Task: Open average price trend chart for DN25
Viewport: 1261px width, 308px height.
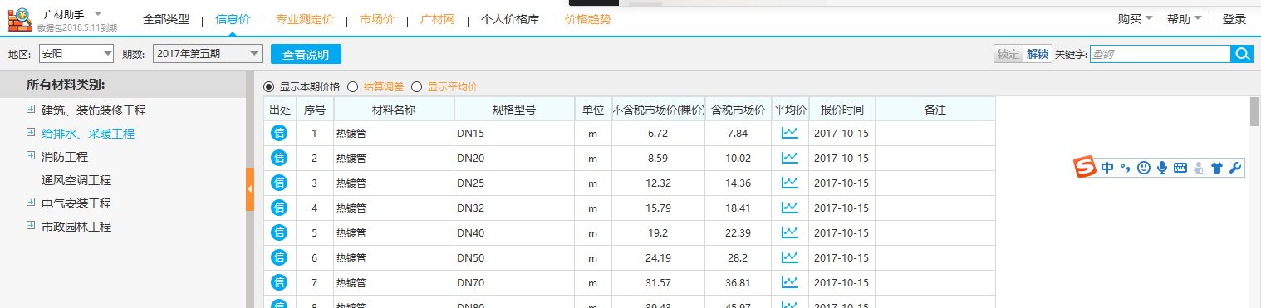Action: [790, 183]
